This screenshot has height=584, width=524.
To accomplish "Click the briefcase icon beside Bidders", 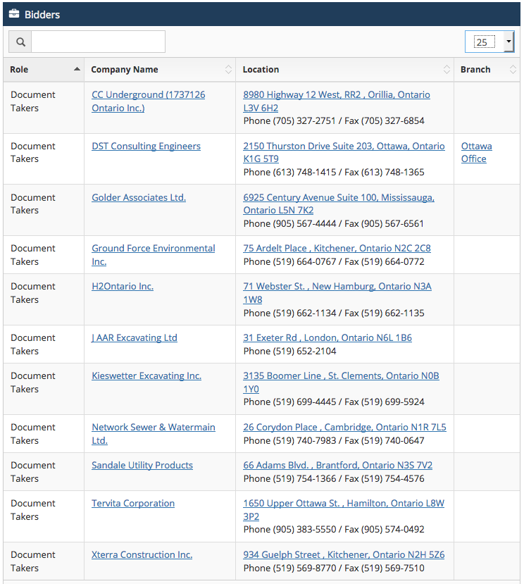I will 14,14.
